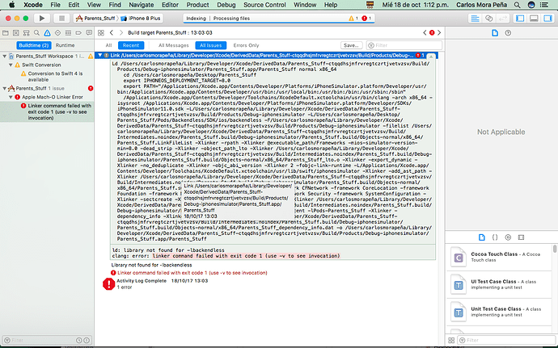The image size is (558, 348).
Task: Open the Apple menu
Action: pyautogui.click(x=12, y=5)
